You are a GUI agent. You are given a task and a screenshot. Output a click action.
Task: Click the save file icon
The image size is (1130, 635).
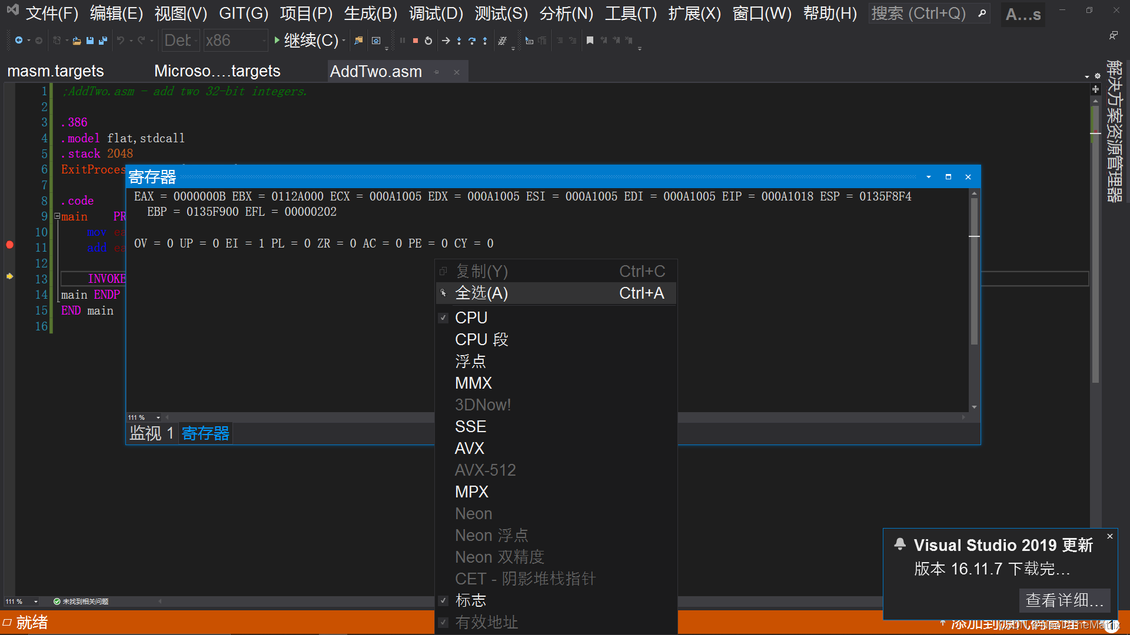90,41
